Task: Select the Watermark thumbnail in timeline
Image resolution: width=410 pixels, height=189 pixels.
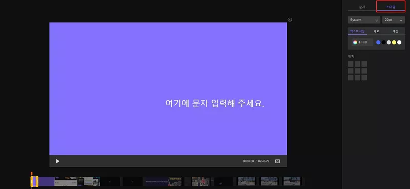Action: click(175, 181)
